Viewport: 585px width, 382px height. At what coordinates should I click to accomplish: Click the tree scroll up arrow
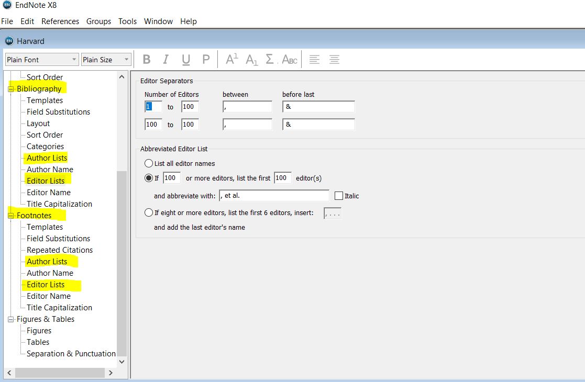122,77
